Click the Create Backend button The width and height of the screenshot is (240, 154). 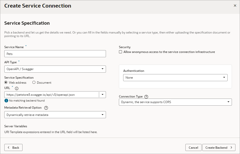[x=219, y=147]
